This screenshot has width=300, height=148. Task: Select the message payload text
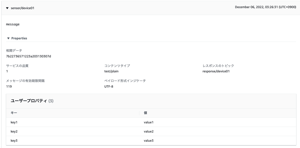coord(13,24)
